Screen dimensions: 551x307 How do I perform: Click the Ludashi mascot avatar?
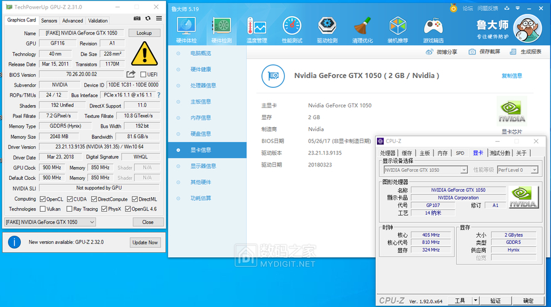coord(527,28)
